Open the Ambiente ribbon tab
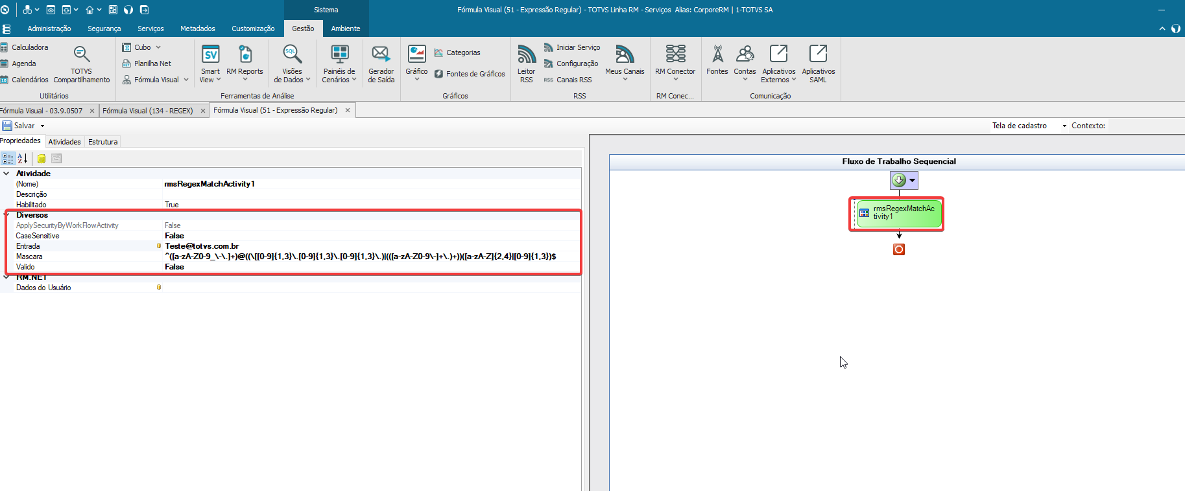1185x491 pixels. point(346,29)
